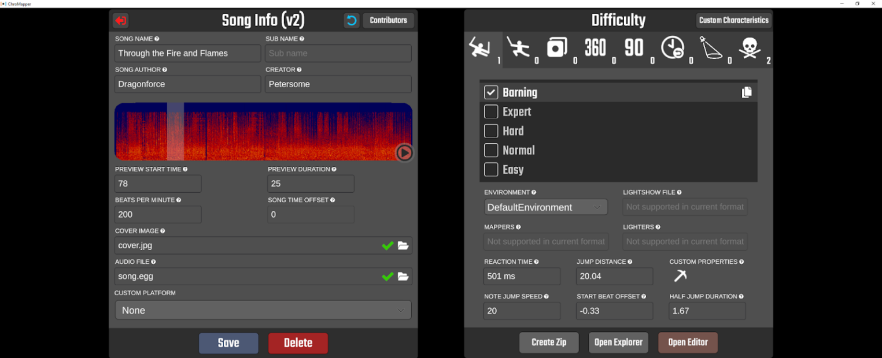
Task: Click the highlighted preview region in waveform
Action: (175, 132)
